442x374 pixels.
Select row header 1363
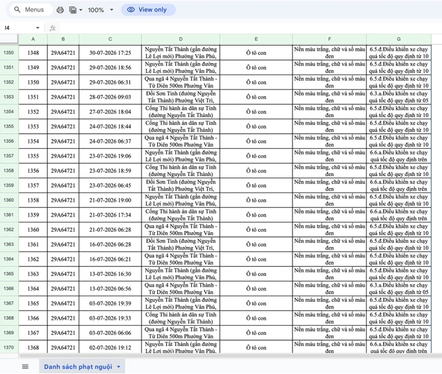click(x=9, y=244)
